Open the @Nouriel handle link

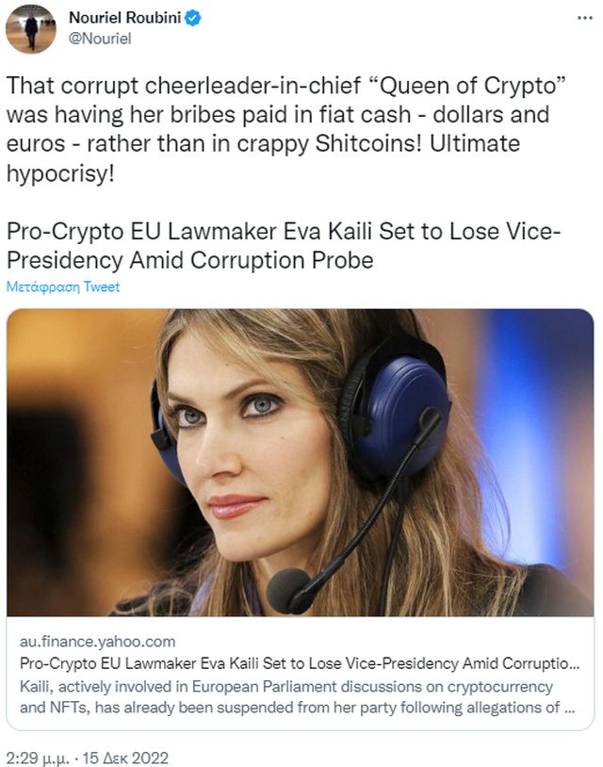100,39
